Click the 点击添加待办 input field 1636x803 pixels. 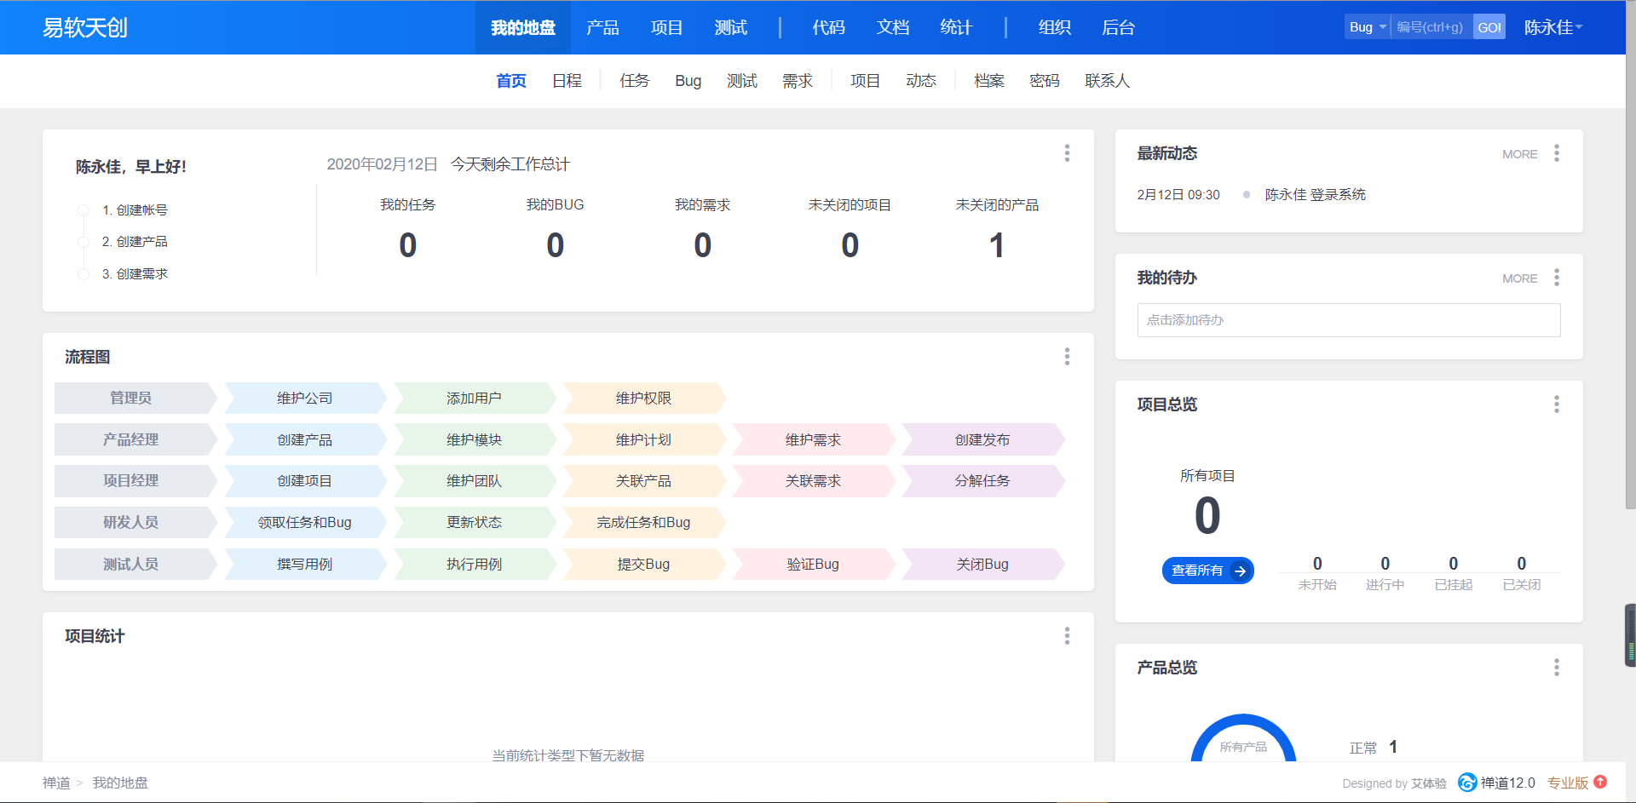coord(1349,320)
